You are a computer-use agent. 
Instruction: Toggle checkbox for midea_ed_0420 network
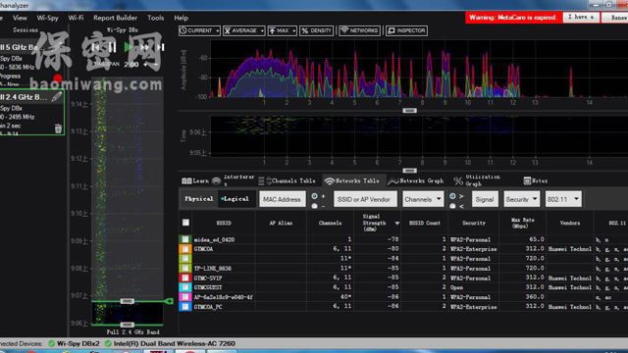[185, 239]
